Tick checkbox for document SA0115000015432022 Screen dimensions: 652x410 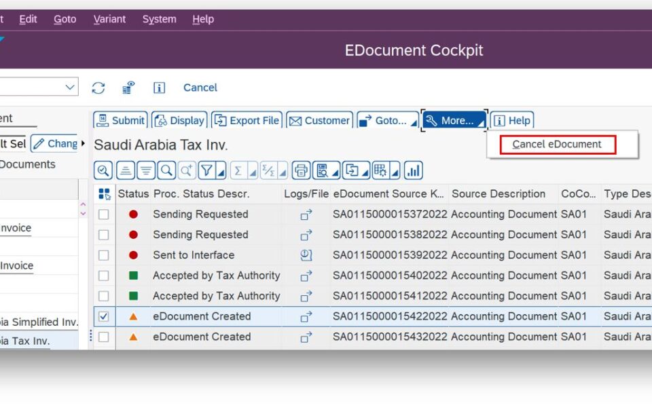tap(103, 337)
